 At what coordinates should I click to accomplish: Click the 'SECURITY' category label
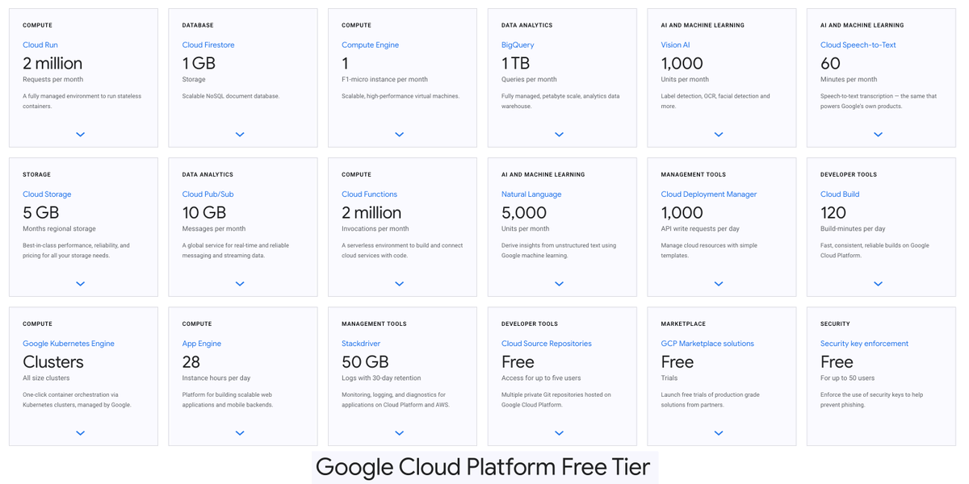click(835, 324)
